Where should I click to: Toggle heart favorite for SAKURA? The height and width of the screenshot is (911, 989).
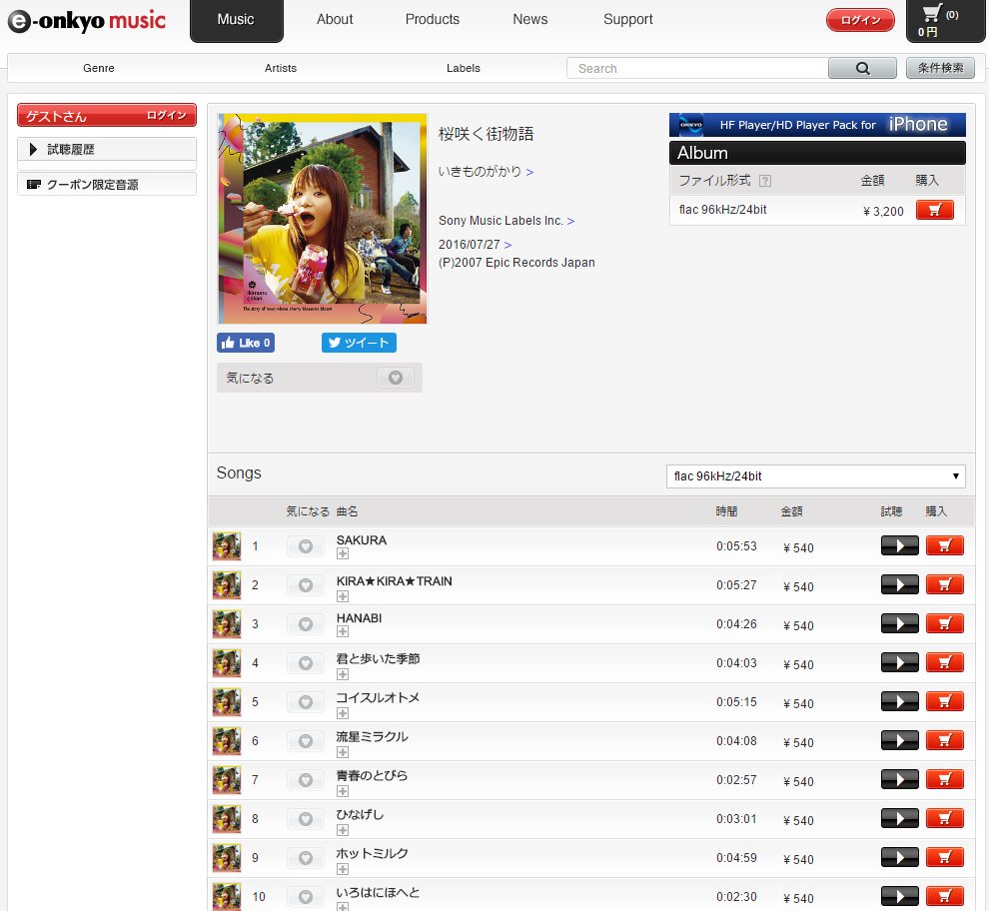point(306,546)
